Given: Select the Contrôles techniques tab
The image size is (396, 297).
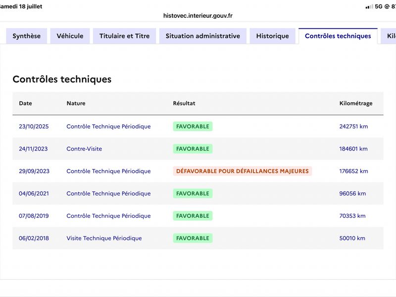Looking at the screenshot, I should click(x=338, y=36).
